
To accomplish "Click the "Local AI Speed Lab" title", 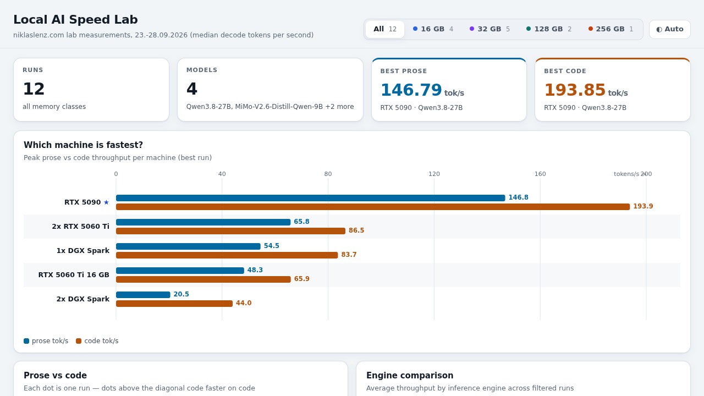I will (75, 20).
